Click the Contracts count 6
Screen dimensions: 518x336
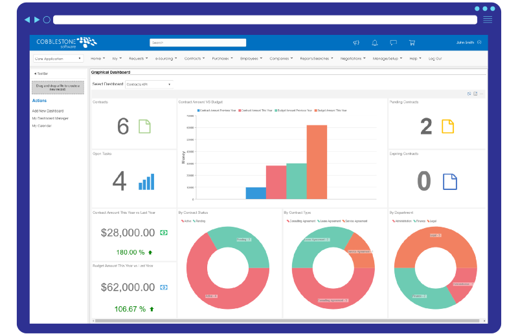point(123,126)
